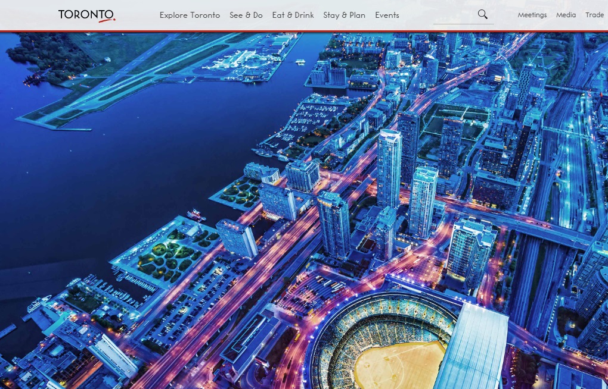Go to the Media link
Viewport: 608px width, 389px height.
566,15
